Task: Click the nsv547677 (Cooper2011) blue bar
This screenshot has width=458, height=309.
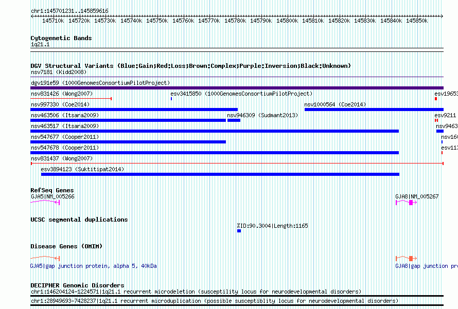Action: pos(128,142)
